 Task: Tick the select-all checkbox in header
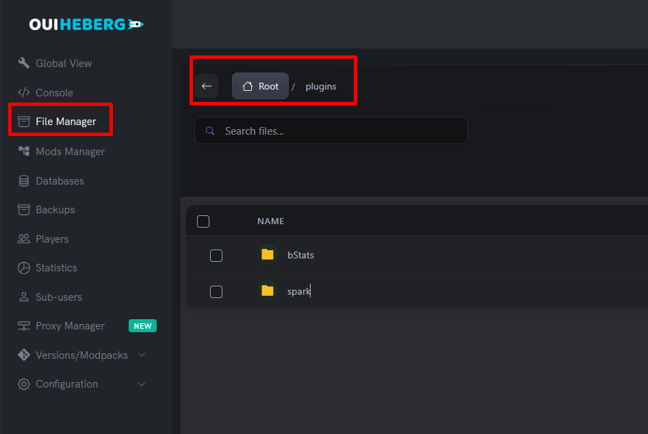tap(203, 221)
